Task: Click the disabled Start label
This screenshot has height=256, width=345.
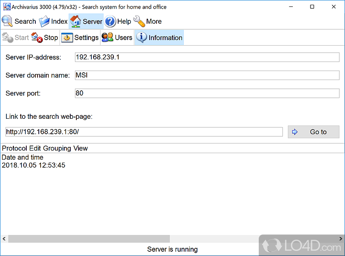Action: pos(22,37)
